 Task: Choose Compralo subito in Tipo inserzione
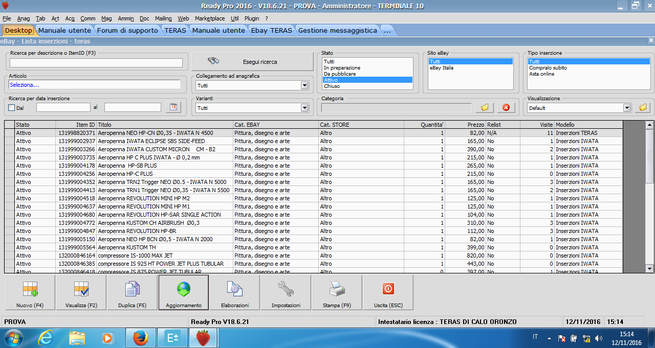[588, 68]
